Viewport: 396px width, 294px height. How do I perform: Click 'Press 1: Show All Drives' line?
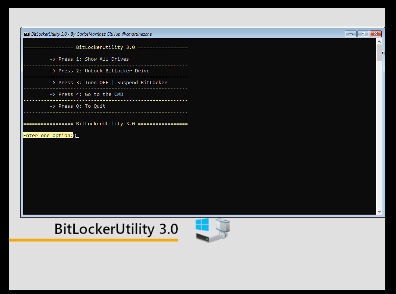[89, 59]
